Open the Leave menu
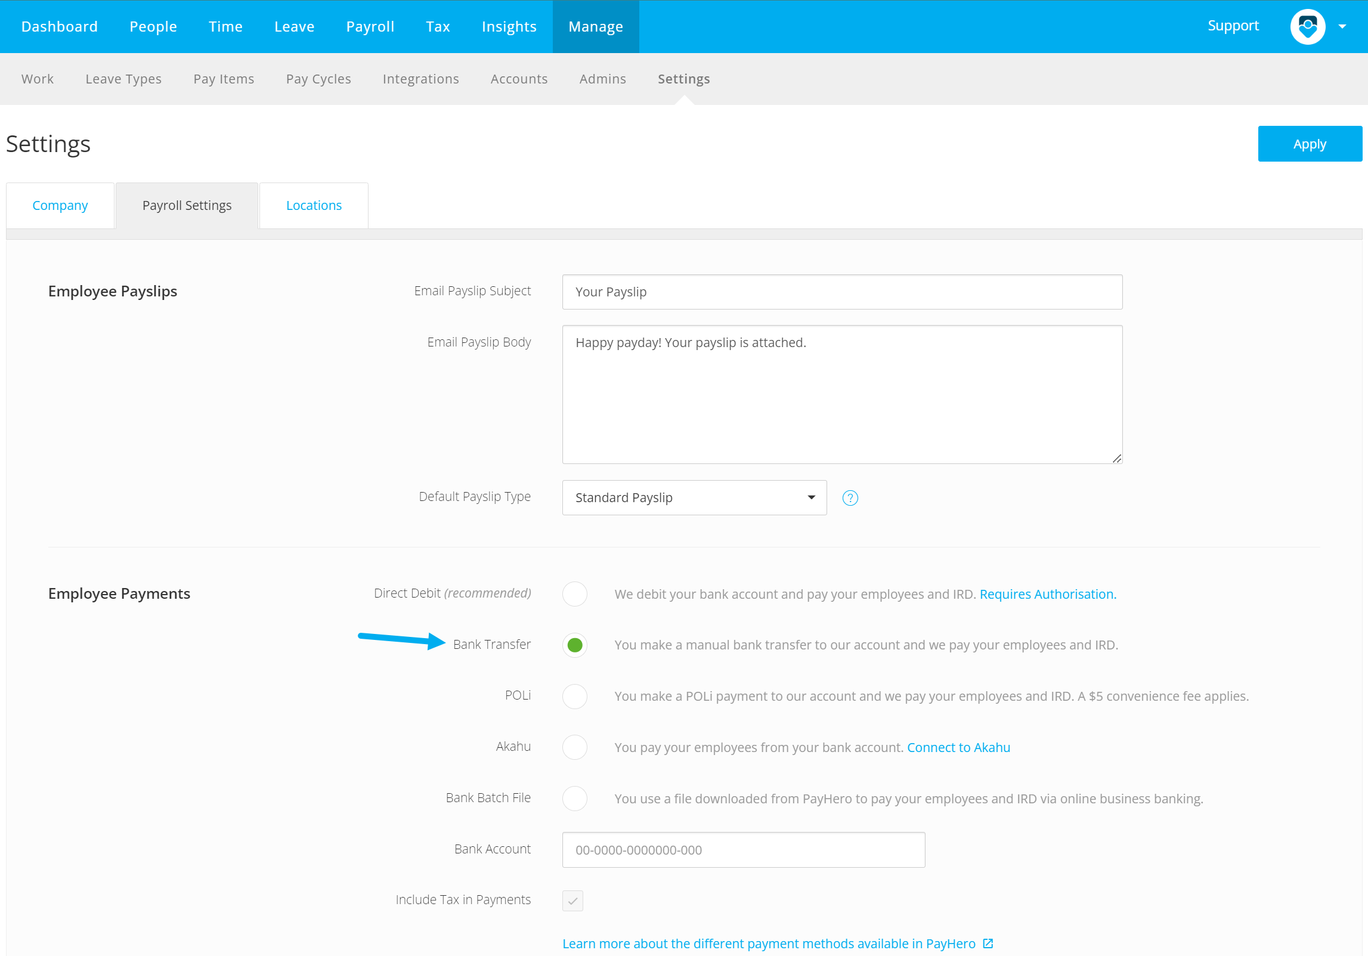Image resolution: width=1368 pixels, height=956 pixels. point(294,27)
